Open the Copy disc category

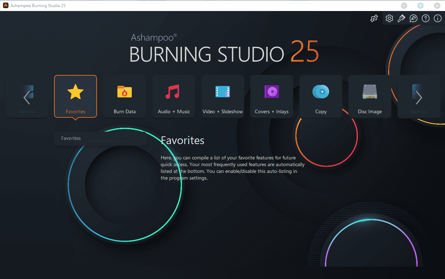(321, 96)
